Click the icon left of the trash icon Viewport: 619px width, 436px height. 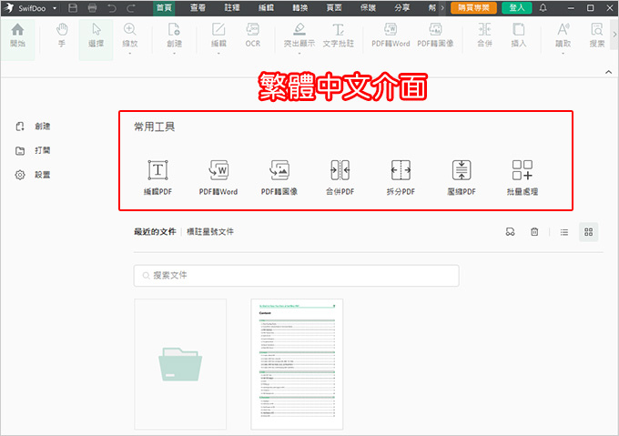click(510, 231)
